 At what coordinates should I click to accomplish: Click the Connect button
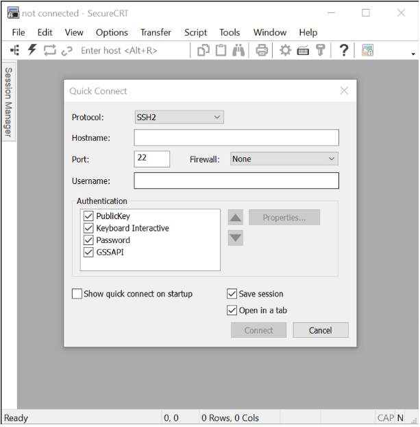click(258, 330)
